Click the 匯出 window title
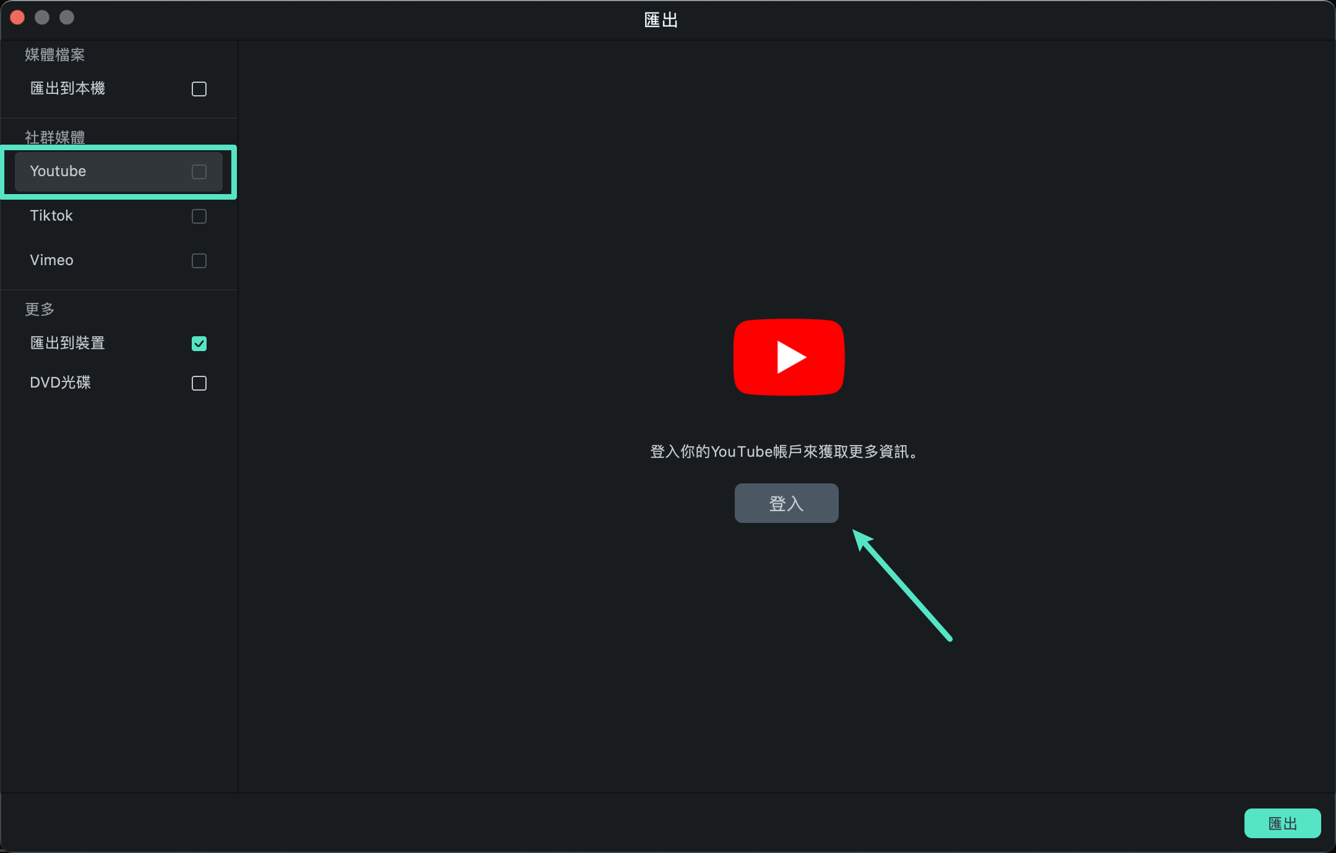Viewport: 1336px width, 853px height. click(661, 20)
